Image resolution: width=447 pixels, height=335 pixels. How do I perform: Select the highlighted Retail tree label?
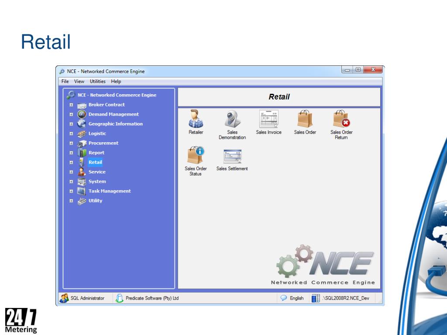[95, 162]
